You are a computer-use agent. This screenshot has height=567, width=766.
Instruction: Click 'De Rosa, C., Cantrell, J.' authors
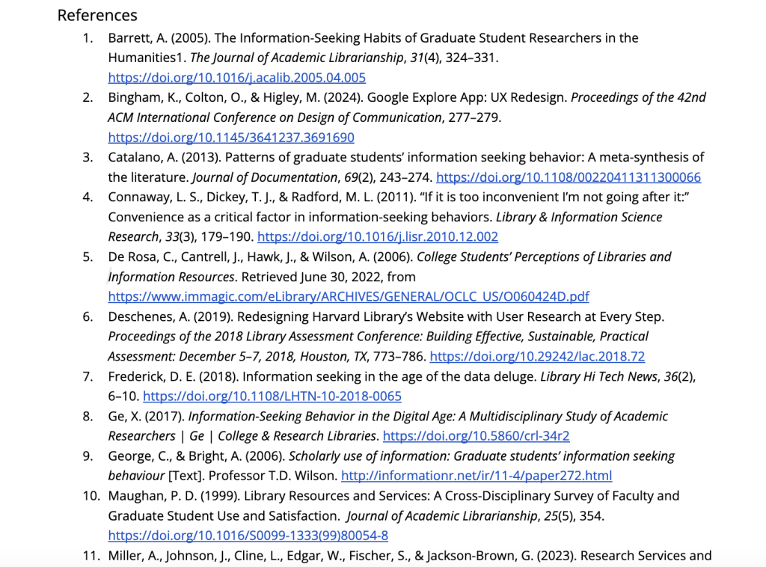[175, 257]
